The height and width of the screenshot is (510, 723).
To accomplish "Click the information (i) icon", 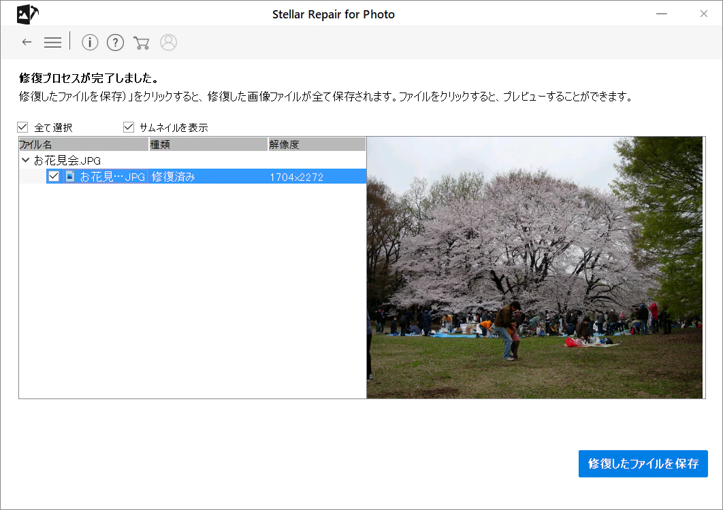I will (x=90, y=42).
